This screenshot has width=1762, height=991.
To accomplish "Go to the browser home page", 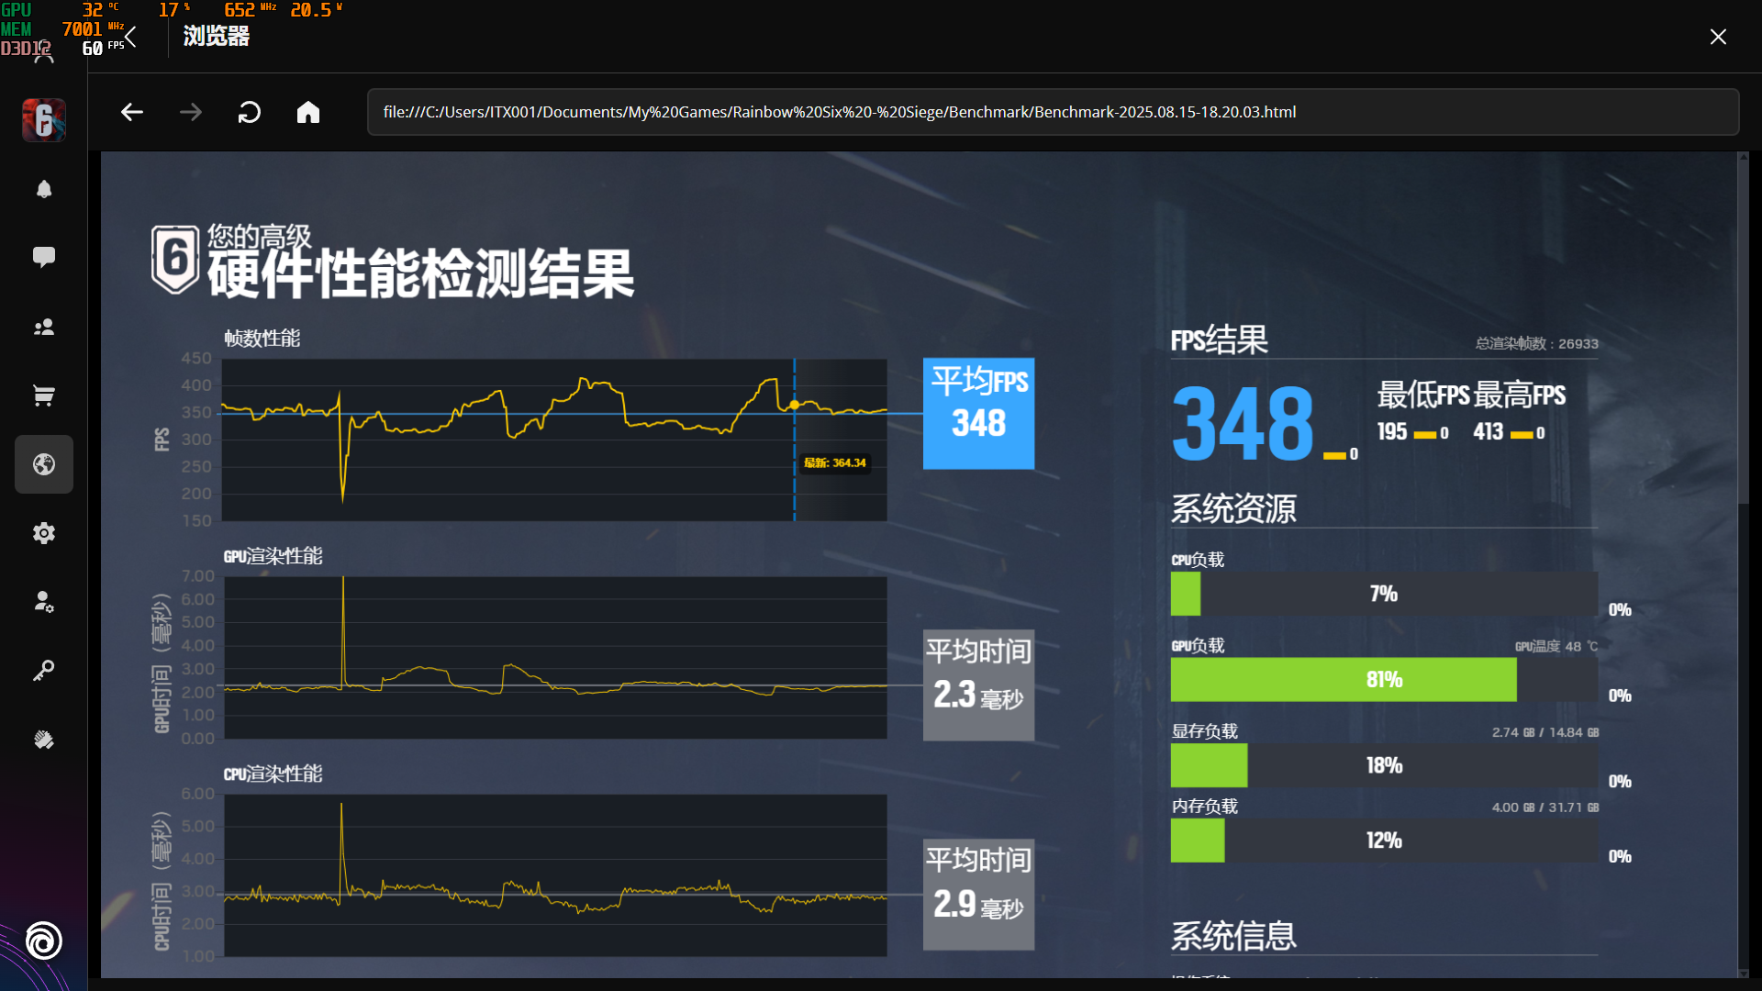I will (x=308, y=112).
